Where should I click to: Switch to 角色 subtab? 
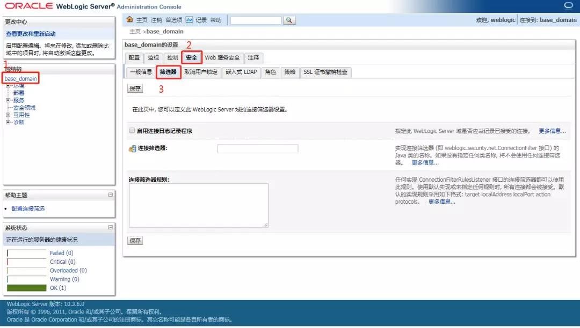point(270,72)
